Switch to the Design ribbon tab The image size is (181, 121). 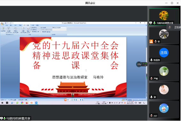coord(16,25)
